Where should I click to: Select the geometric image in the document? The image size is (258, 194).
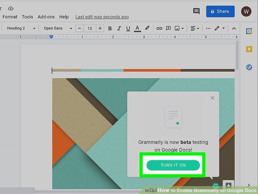coord(143,134)
